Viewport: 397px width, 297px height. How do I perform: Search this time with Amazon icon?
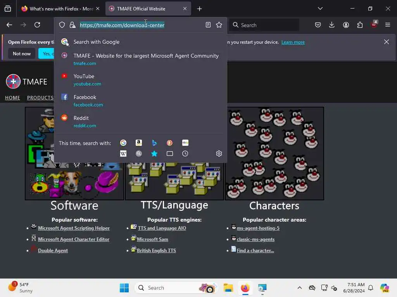138,143
